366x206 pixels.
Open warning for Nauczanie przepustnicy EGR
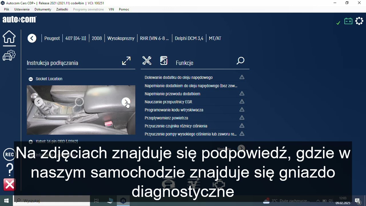(242, 102)
